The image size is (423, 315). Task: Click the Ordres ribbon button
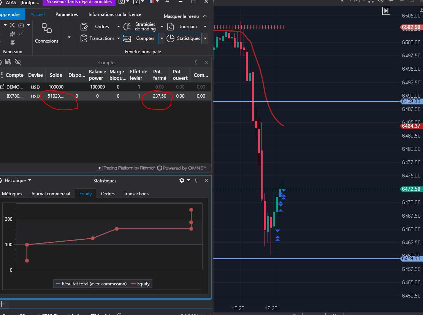click(99, 27)
